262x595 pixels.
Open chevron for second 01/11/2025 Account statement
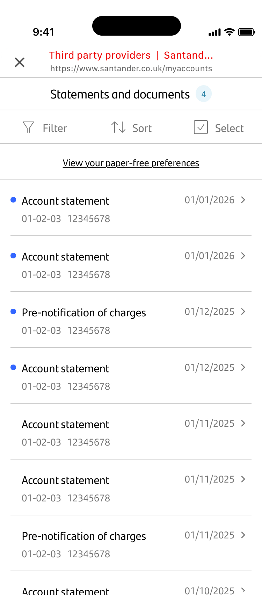coord(243,479)
